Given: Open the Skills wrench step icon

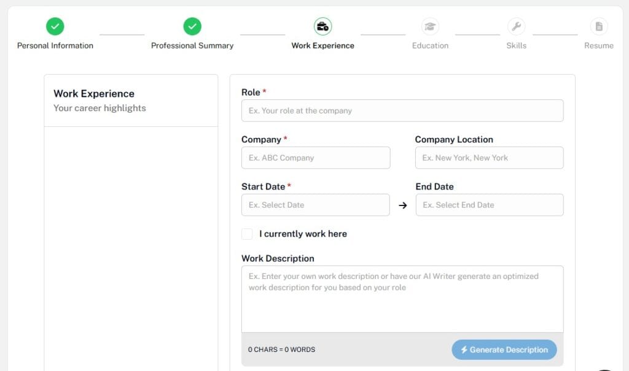Looking at the screenshot, I should pyautogui.click(x=517, y=26).
